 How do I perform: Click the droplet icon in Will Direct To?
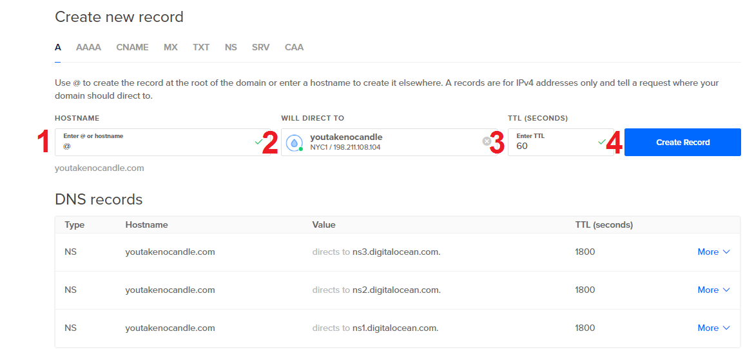(294, 143)
